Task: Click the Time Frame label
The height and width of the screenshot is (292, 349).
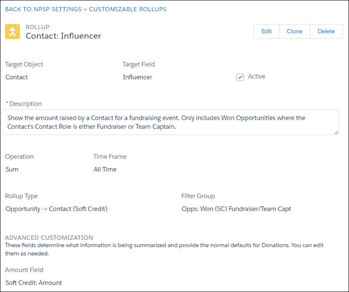Action: pyautogui.click(x=110, y=157)
